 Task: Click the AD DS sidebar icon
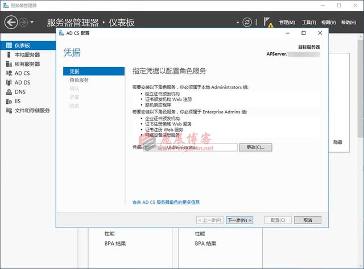pyautogui.click(x=9, y=82)
